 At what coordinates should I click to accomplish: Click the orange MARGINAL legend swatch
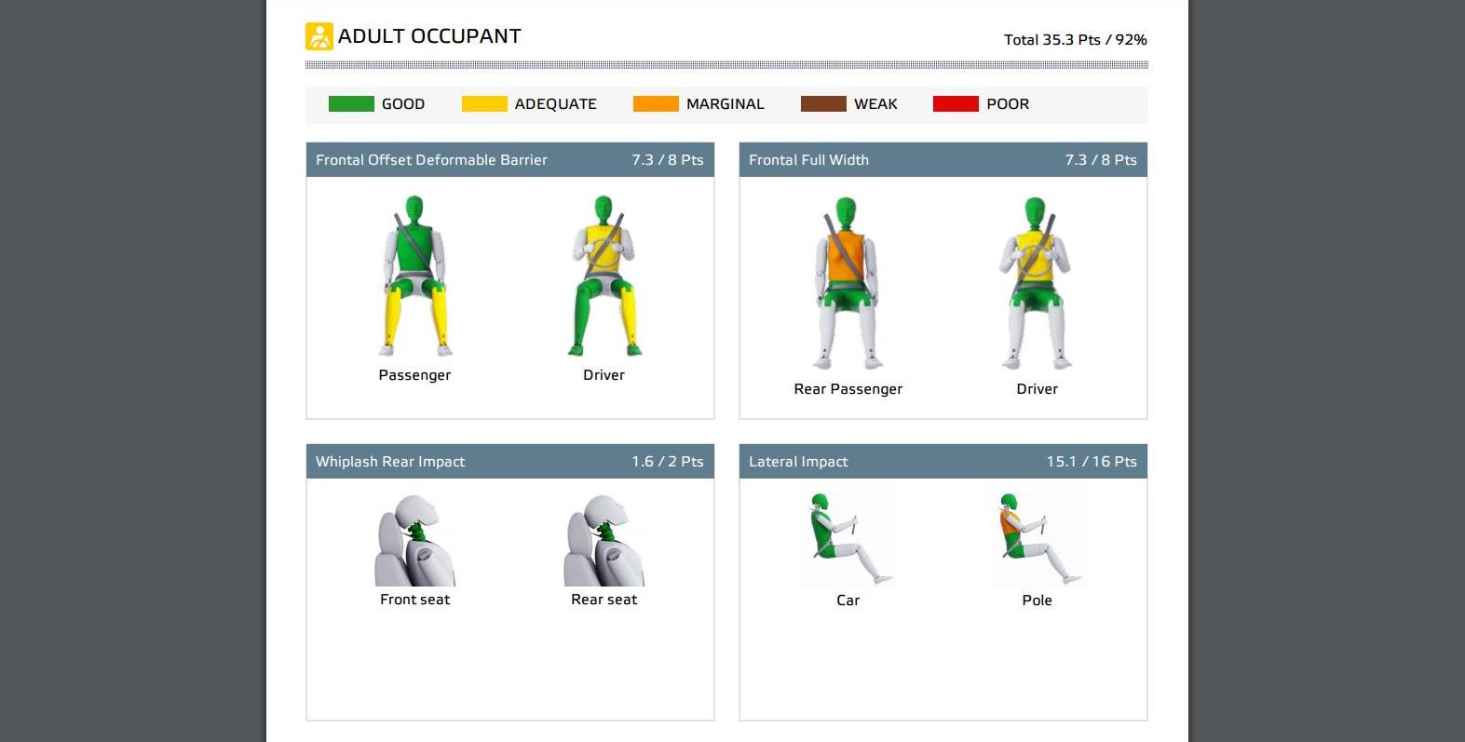[x=656, y=104]
